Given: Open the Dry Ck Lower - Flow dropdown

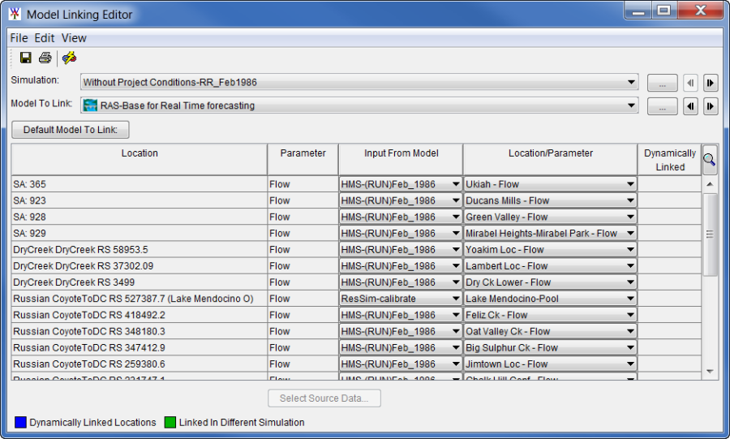Looking at the screenshot, I should point(550,282).
